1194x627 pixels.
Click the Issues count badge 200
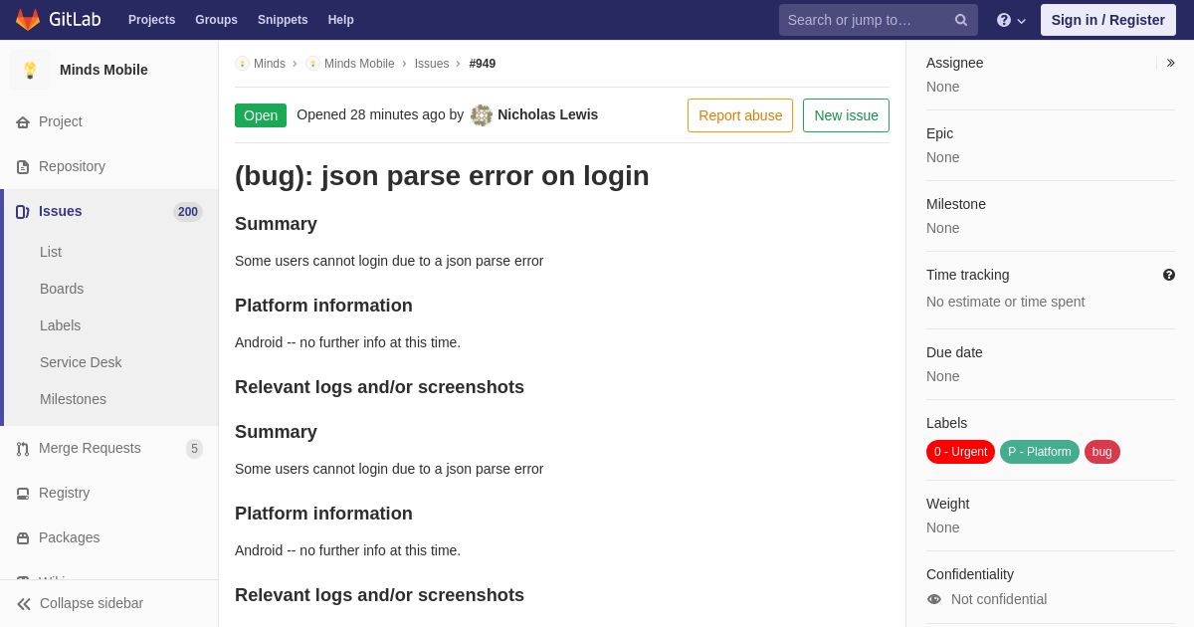(188, 212)
